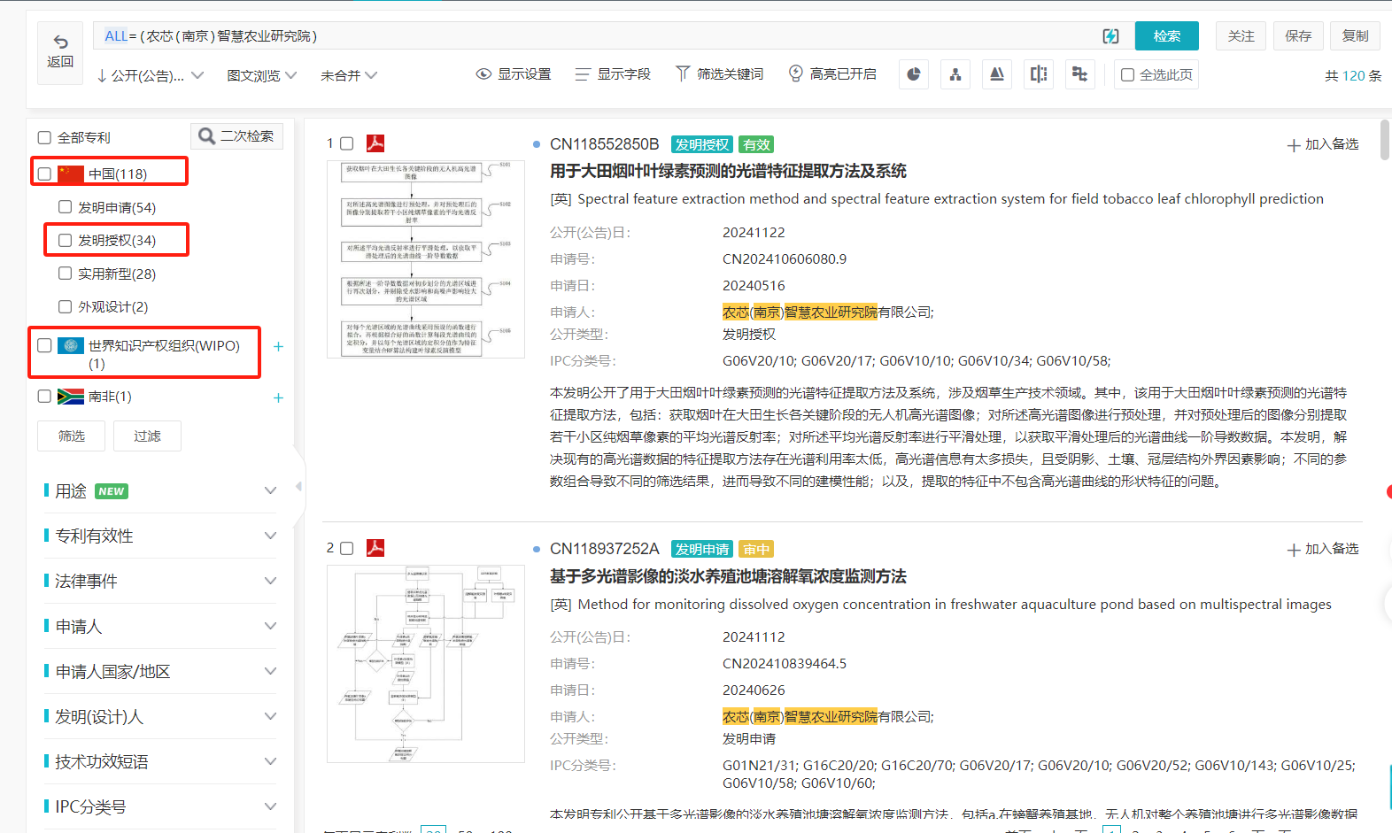Click plus icon next to WIPO filter
The width and height of the screenshot is (1392, 833).
pyautogui.click(x=278, y=347)
